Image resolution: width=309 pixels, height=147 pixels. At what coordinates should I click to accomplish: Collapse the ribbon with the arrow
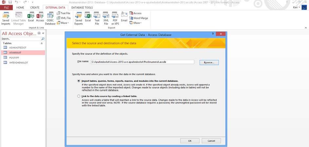click(x=306, y=28)
